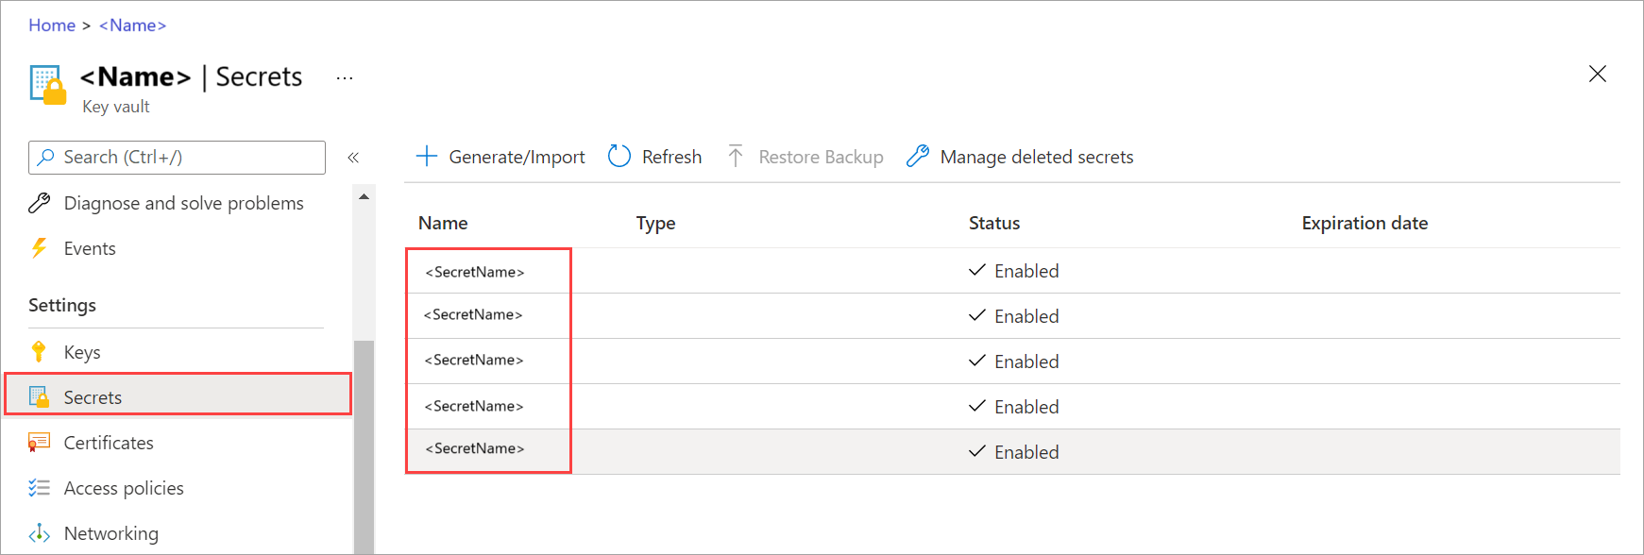Click checkmark icon in last row

(x=977, y=452)
